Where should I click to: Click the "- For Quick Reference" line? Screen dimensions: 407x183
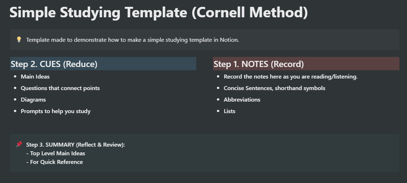[55, 162]
